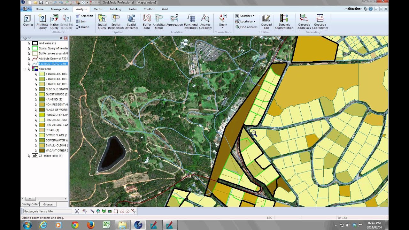Click the Join command
This screenshot has height=230, width=409.
click(x=81, y=21)
